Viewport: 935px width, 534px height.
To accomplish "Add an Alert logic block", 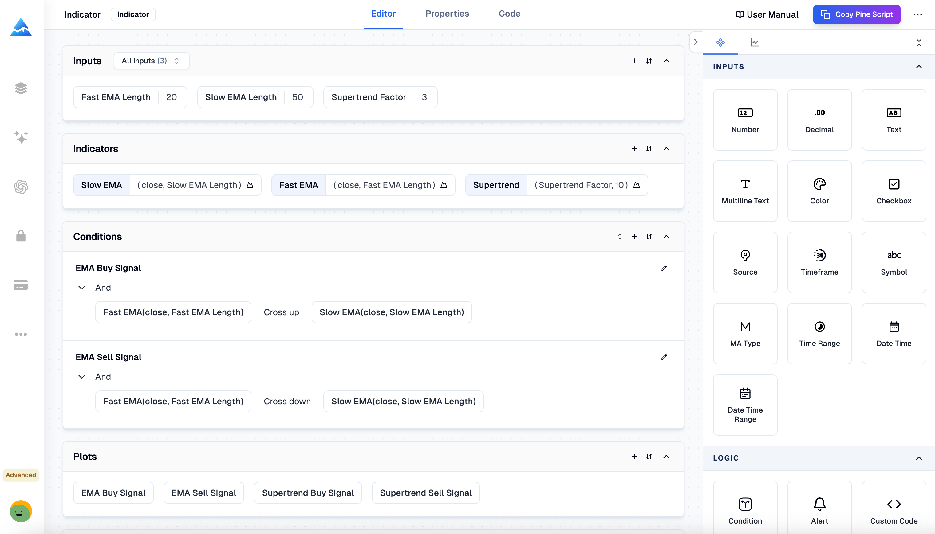I will 819,510.
